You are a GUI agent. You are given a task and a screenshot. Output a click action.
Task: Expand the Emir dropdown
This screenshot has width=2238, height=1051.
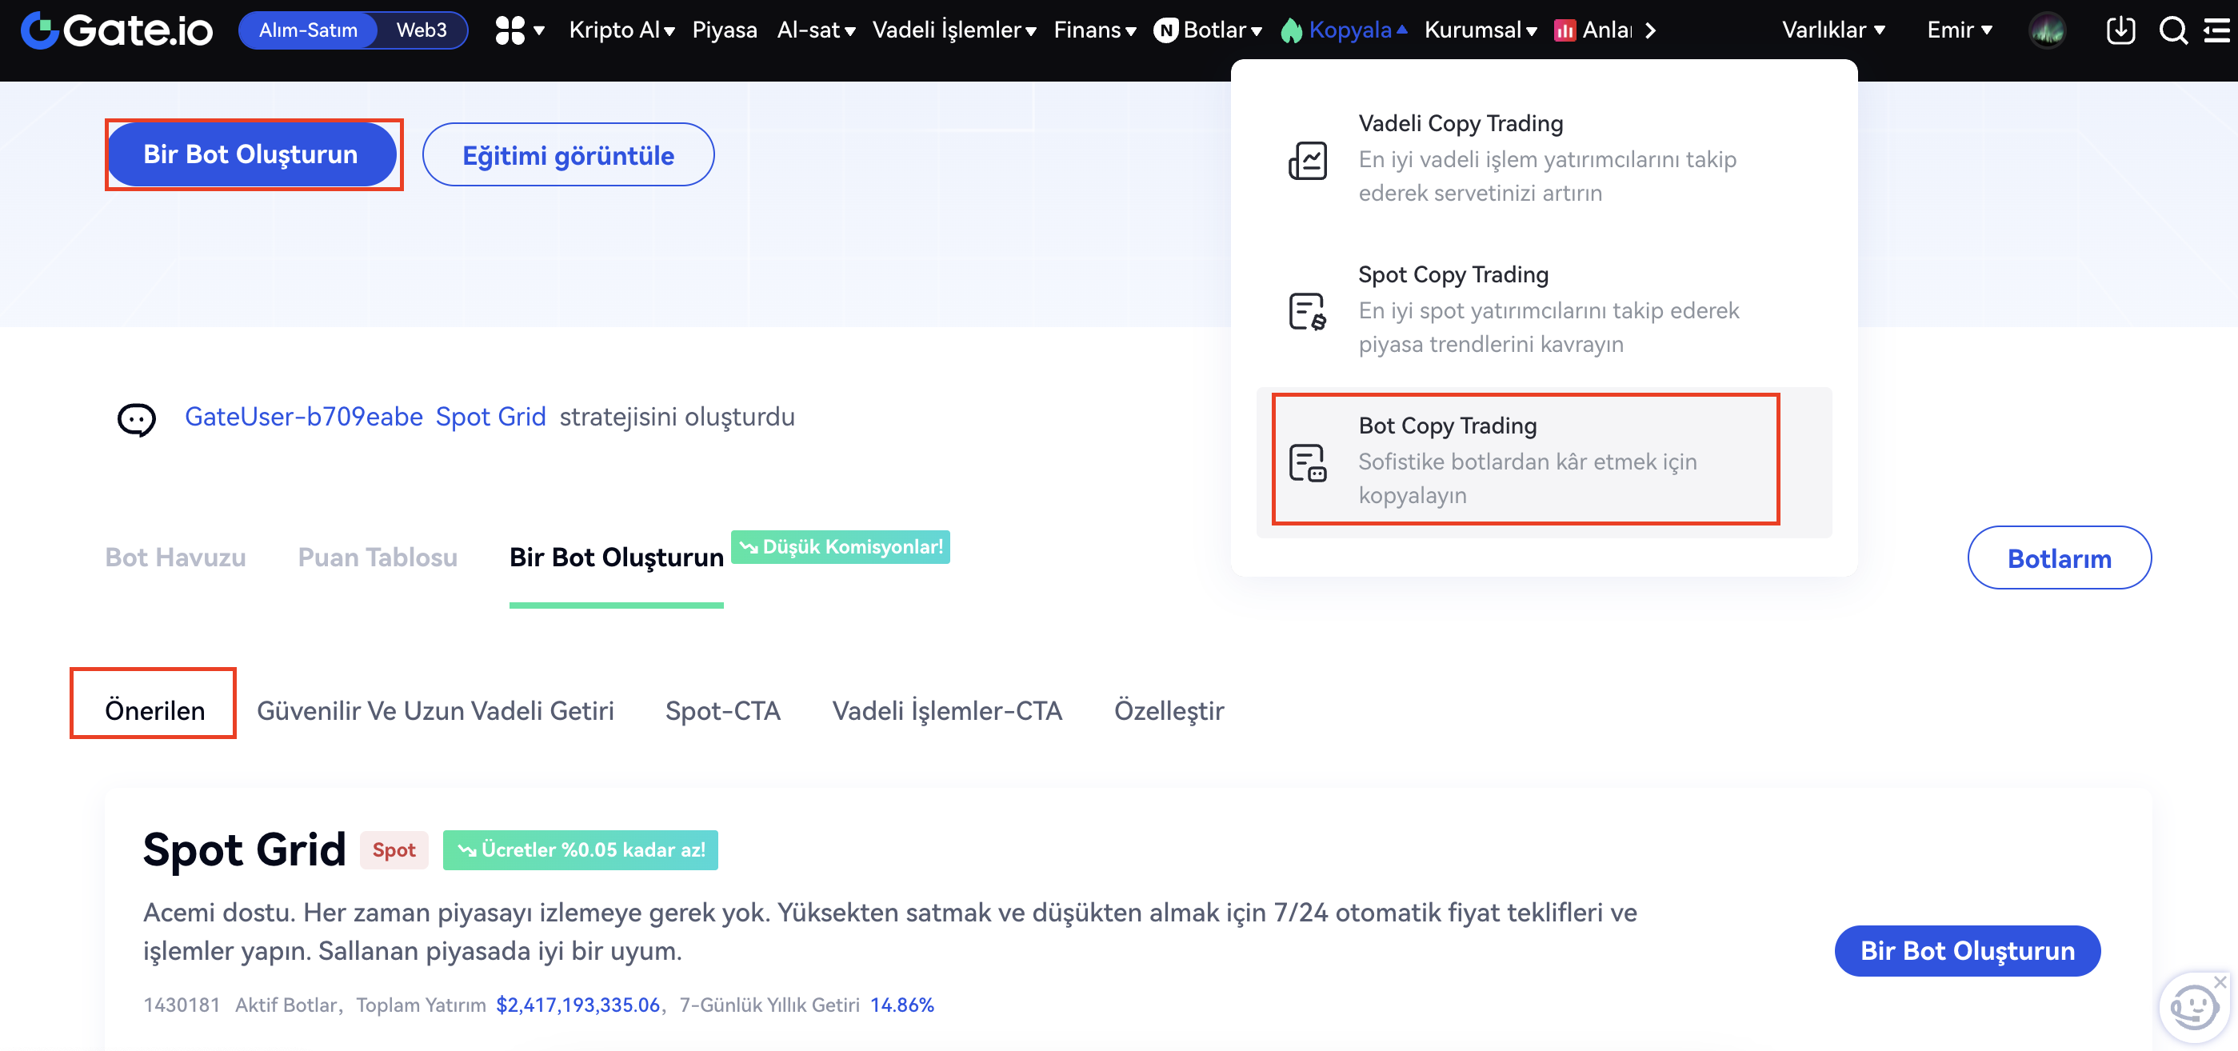(1958, 30)
